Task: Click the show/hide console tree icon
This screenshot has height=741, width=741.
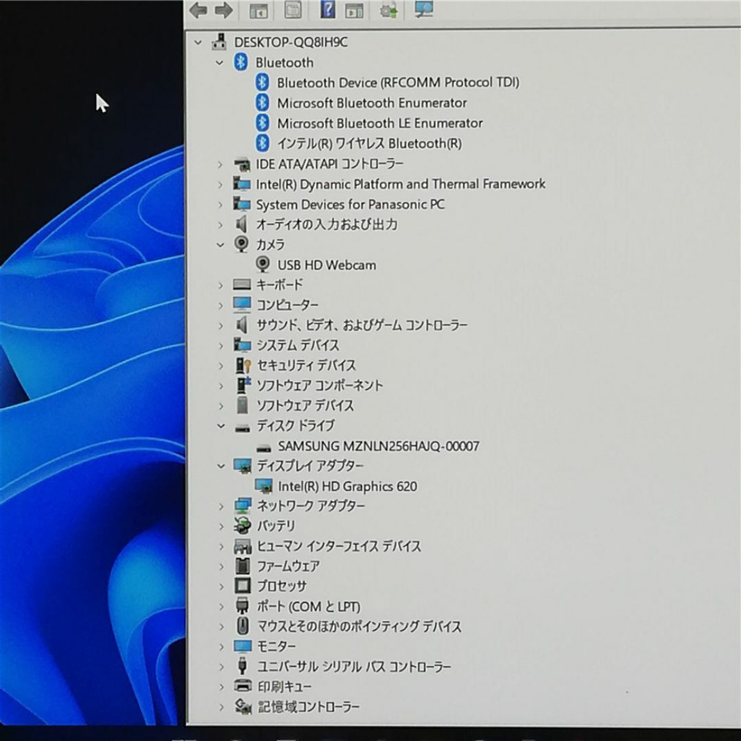Action: 259,10
